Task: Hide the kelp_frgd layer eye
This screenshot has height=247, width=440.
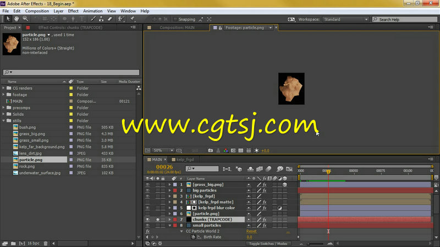Action: coord(147,197)
